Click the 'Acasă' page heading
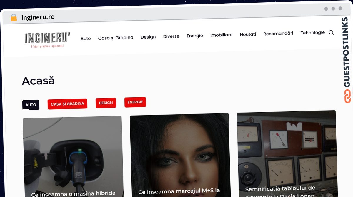 point(38,81)
